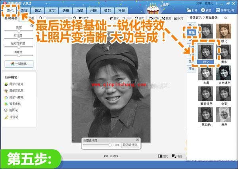Screen dimensions: 238x169
Task: Select the 基础 effects category tab
Action: [x=192, y=32]
